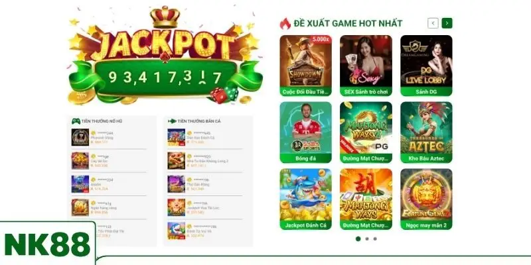The width and height of the screenshot is (531, 265).
Task: Open the Aladin game icon in the Nổ Hũ list
Action: pos(80,184)
